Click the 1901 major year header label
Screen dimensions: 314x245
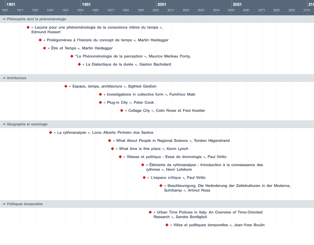coord(11,5)
